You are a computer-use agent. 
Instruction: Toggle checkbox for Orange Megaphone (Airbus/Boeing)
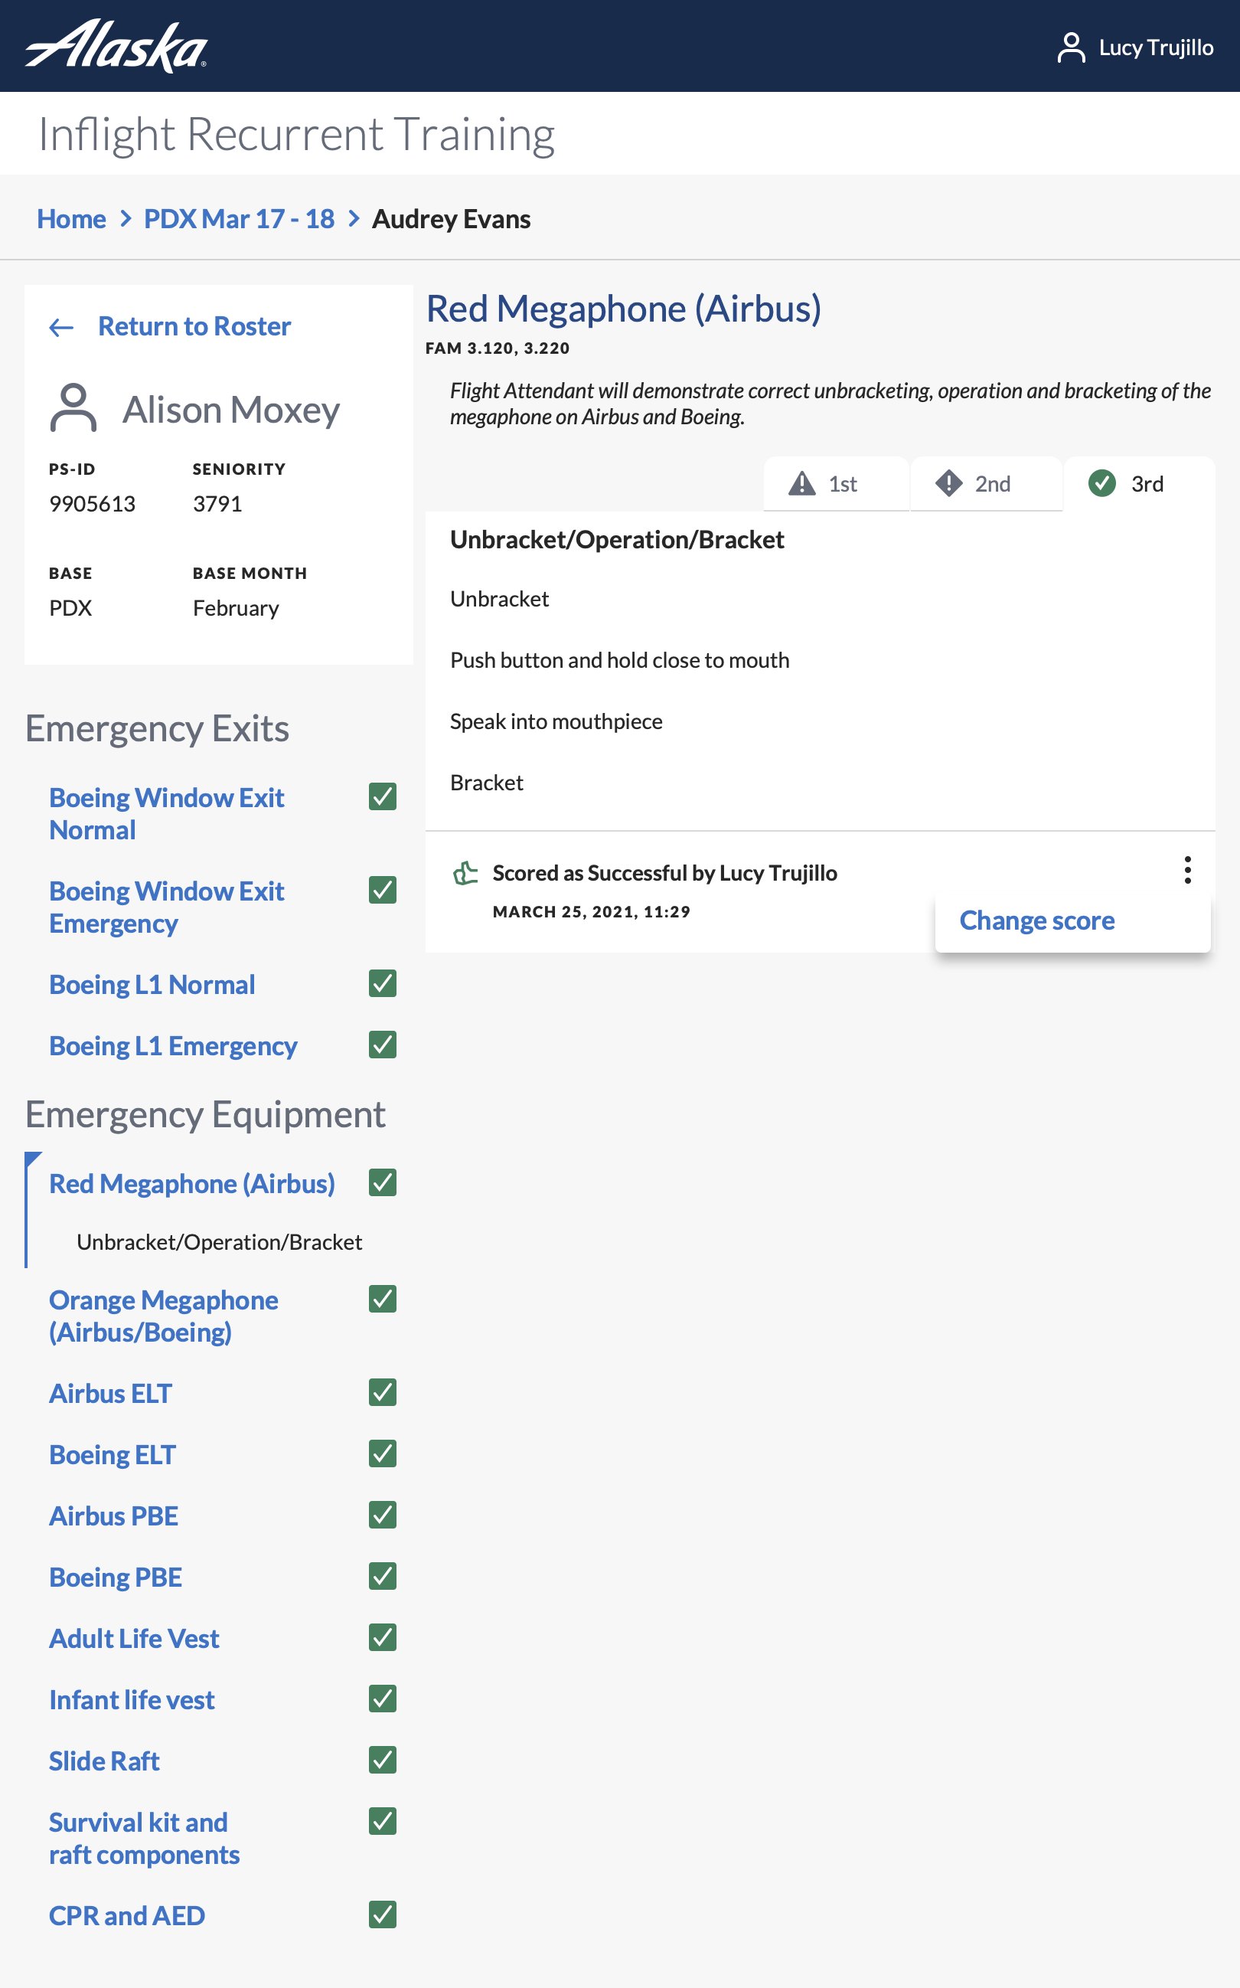point(383,1300)
